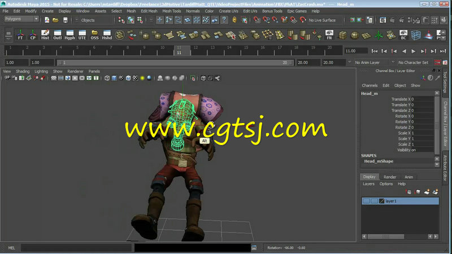Toggle smooth shade all in viewport toolbar
Viewport: 452px width, 254px height.
coord(114,78)
